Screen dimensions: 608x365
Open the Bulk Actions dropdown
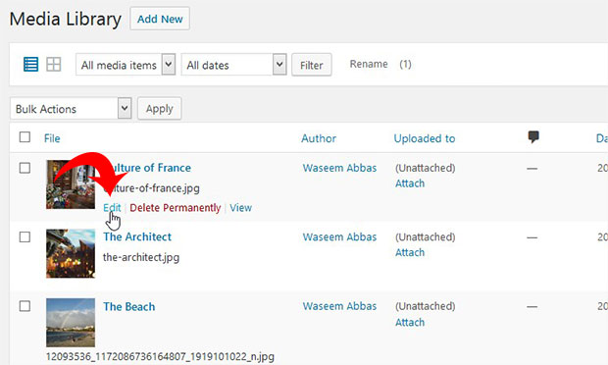coord(71,108)
